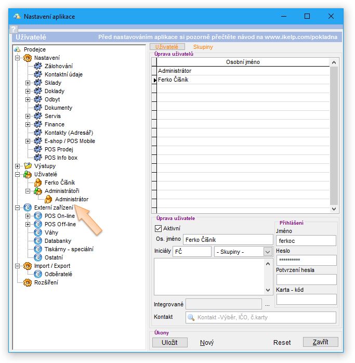
Task: Open the Skupiny dropdown list
Action: (268, 252)
